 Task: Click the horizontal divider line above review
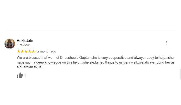click(x=90, y=31)
